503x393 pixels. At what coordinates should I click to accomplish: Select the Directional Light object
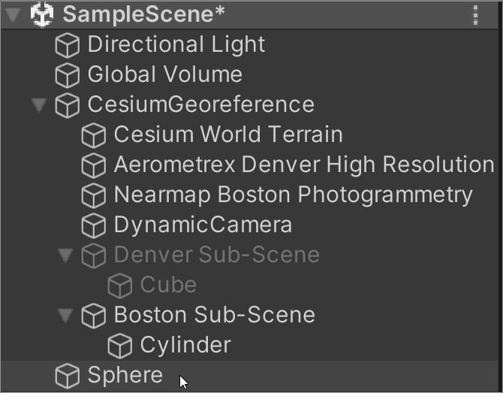click(176, 44)
